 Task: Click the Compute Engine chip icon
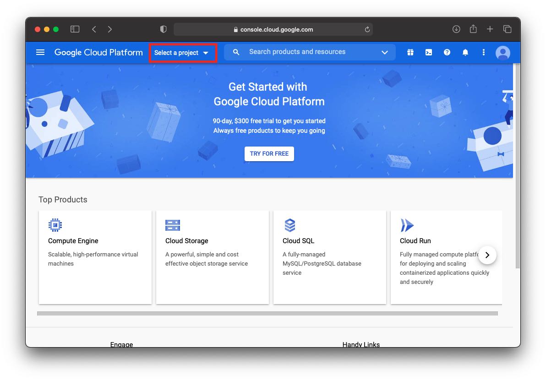coord(55,225)
